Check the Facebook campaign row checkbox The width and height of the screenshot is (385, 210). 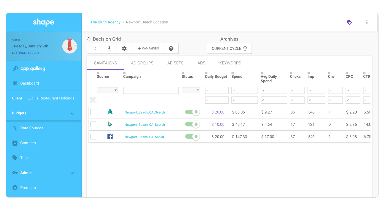click(x=93, y=136)
